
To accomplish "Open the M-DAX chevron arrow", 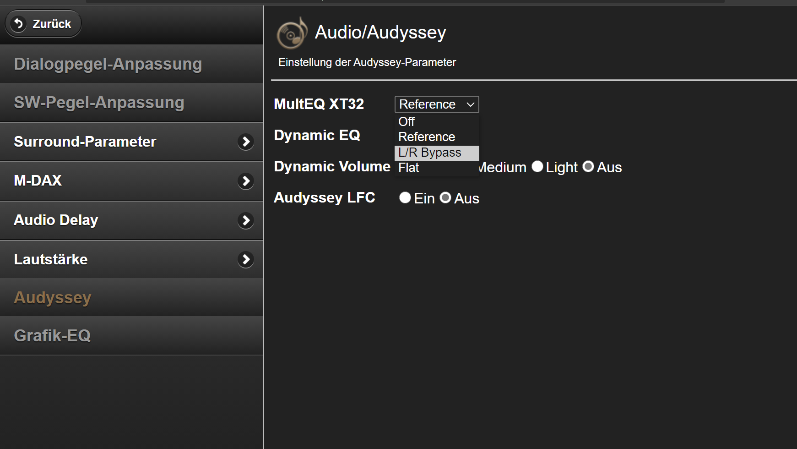I will pyautogui.click(x=246, y=181).
